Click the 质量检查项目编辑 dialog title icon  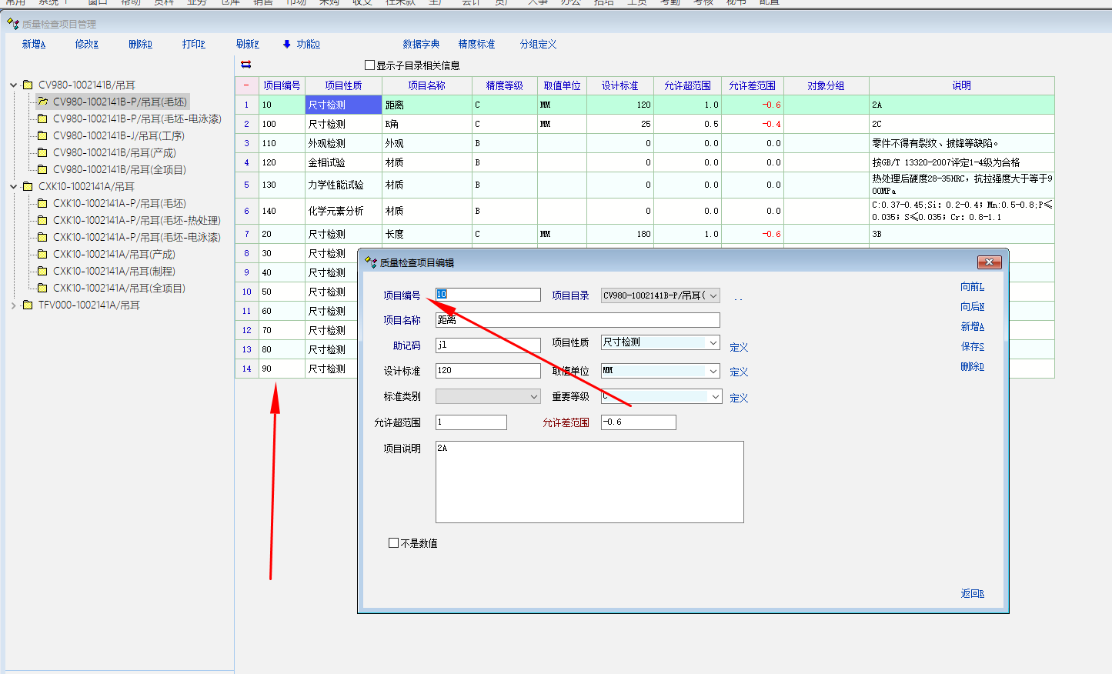point(371,262)
